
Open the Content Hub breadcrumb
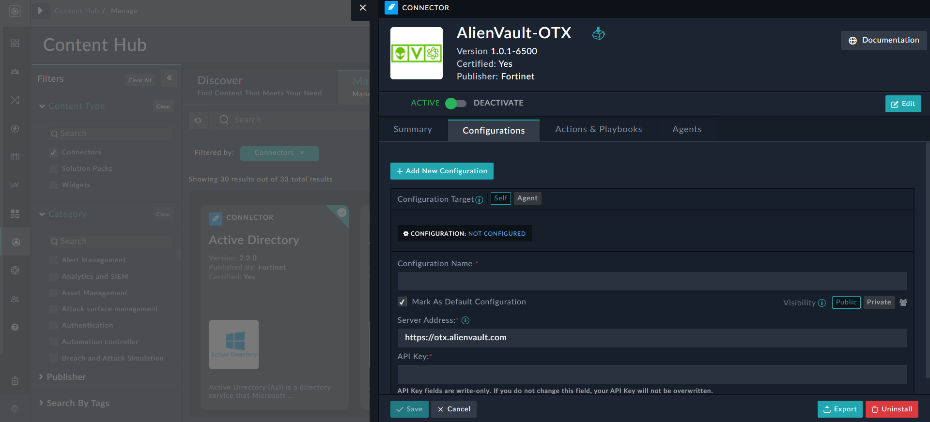point(77,11)
